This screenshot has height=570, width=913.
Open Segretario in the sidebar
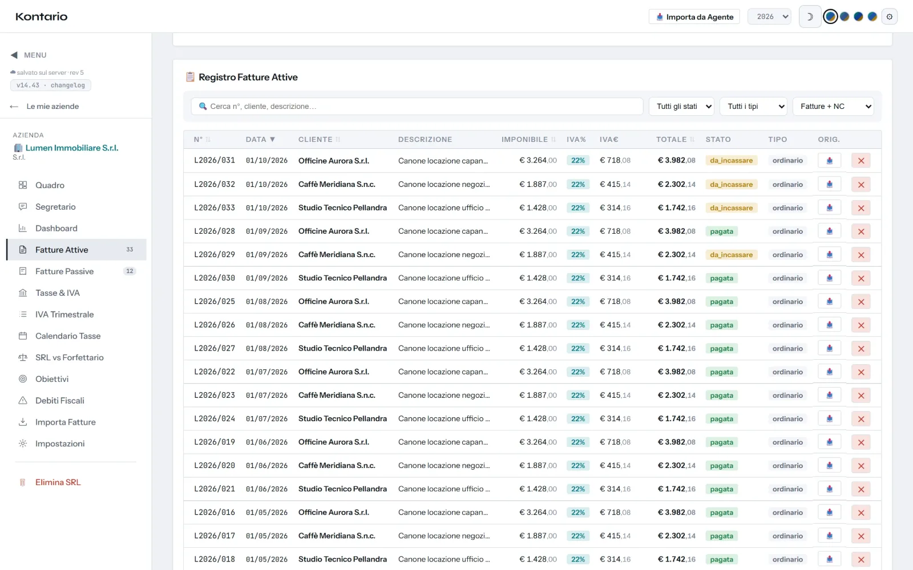[x=76, y=207]
